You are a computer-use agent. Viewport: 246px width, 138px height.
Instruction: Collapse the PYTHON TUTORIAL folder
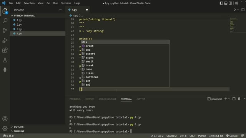[x=38, y=16]
